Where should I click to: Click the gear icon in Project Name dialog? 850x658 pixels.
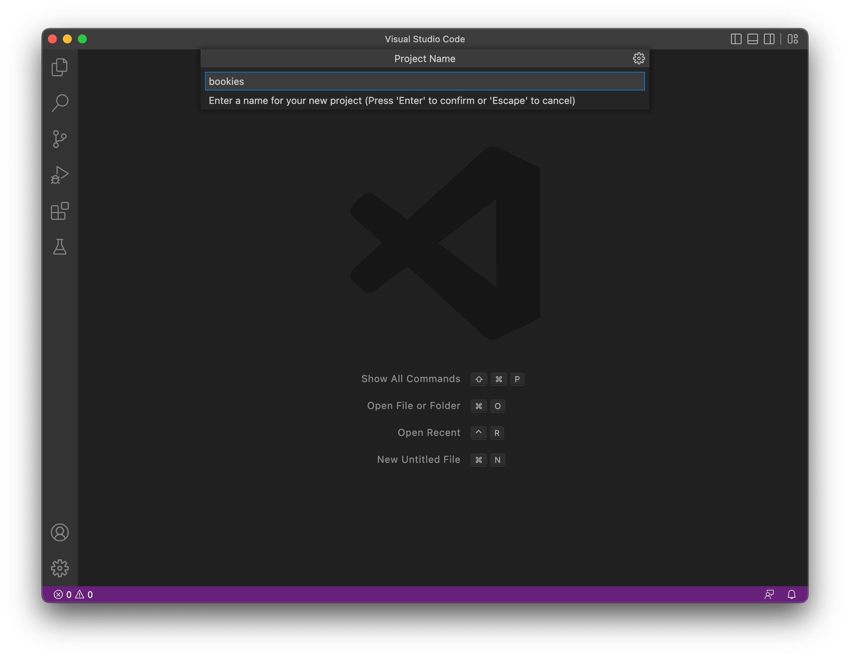pos(639,58)
